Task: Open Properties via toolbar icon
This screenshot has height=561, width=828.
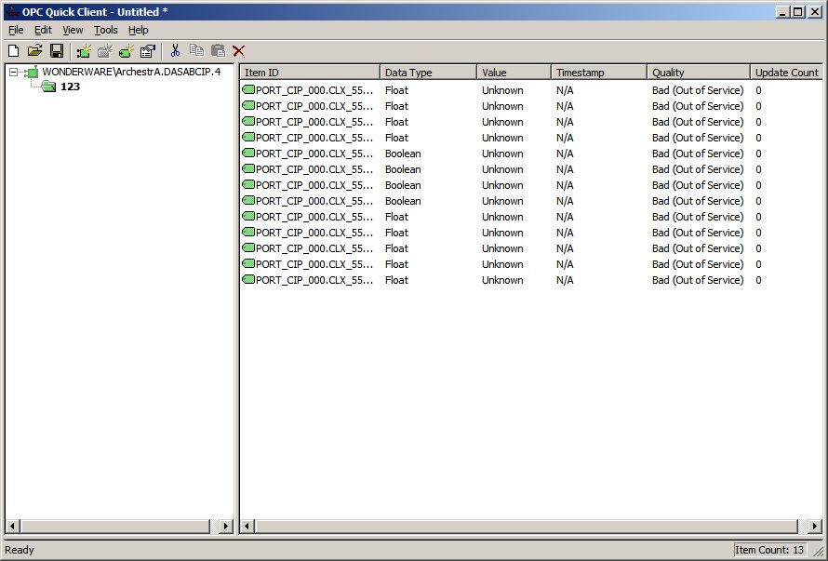Action: 148,51
